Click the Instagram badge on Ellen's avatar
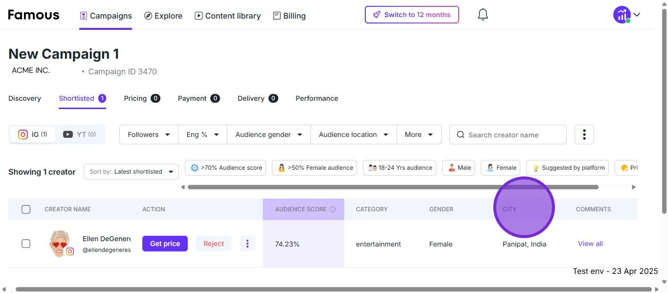Image resolution: width=668 pixels, height=293 pixels. coord(70,251)
